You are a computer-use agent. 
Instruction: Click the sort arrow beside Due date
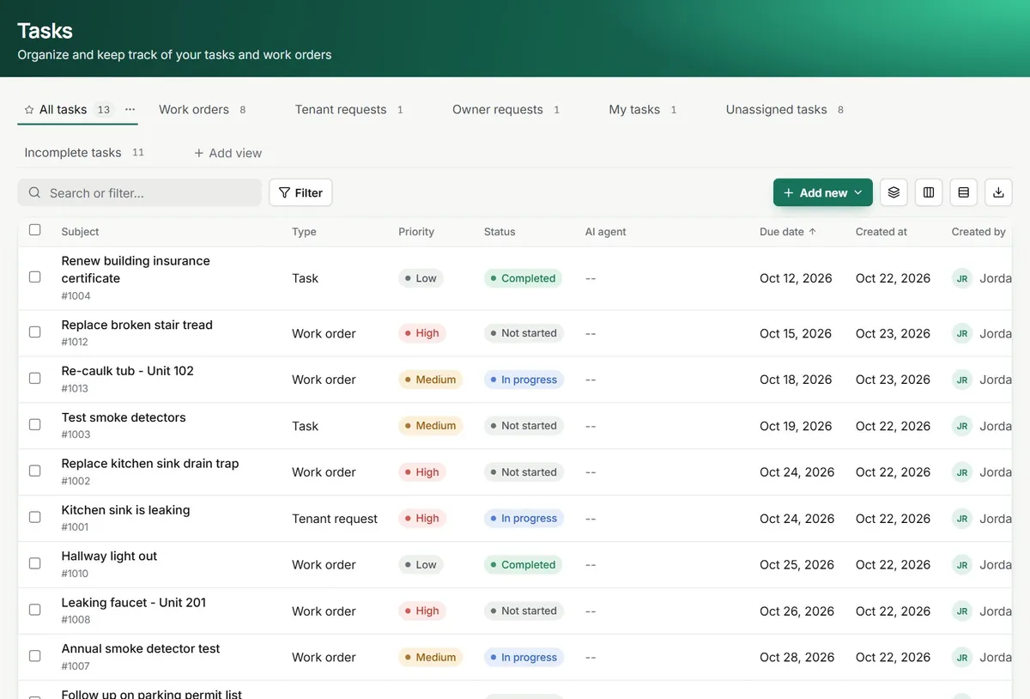(812, 232)
